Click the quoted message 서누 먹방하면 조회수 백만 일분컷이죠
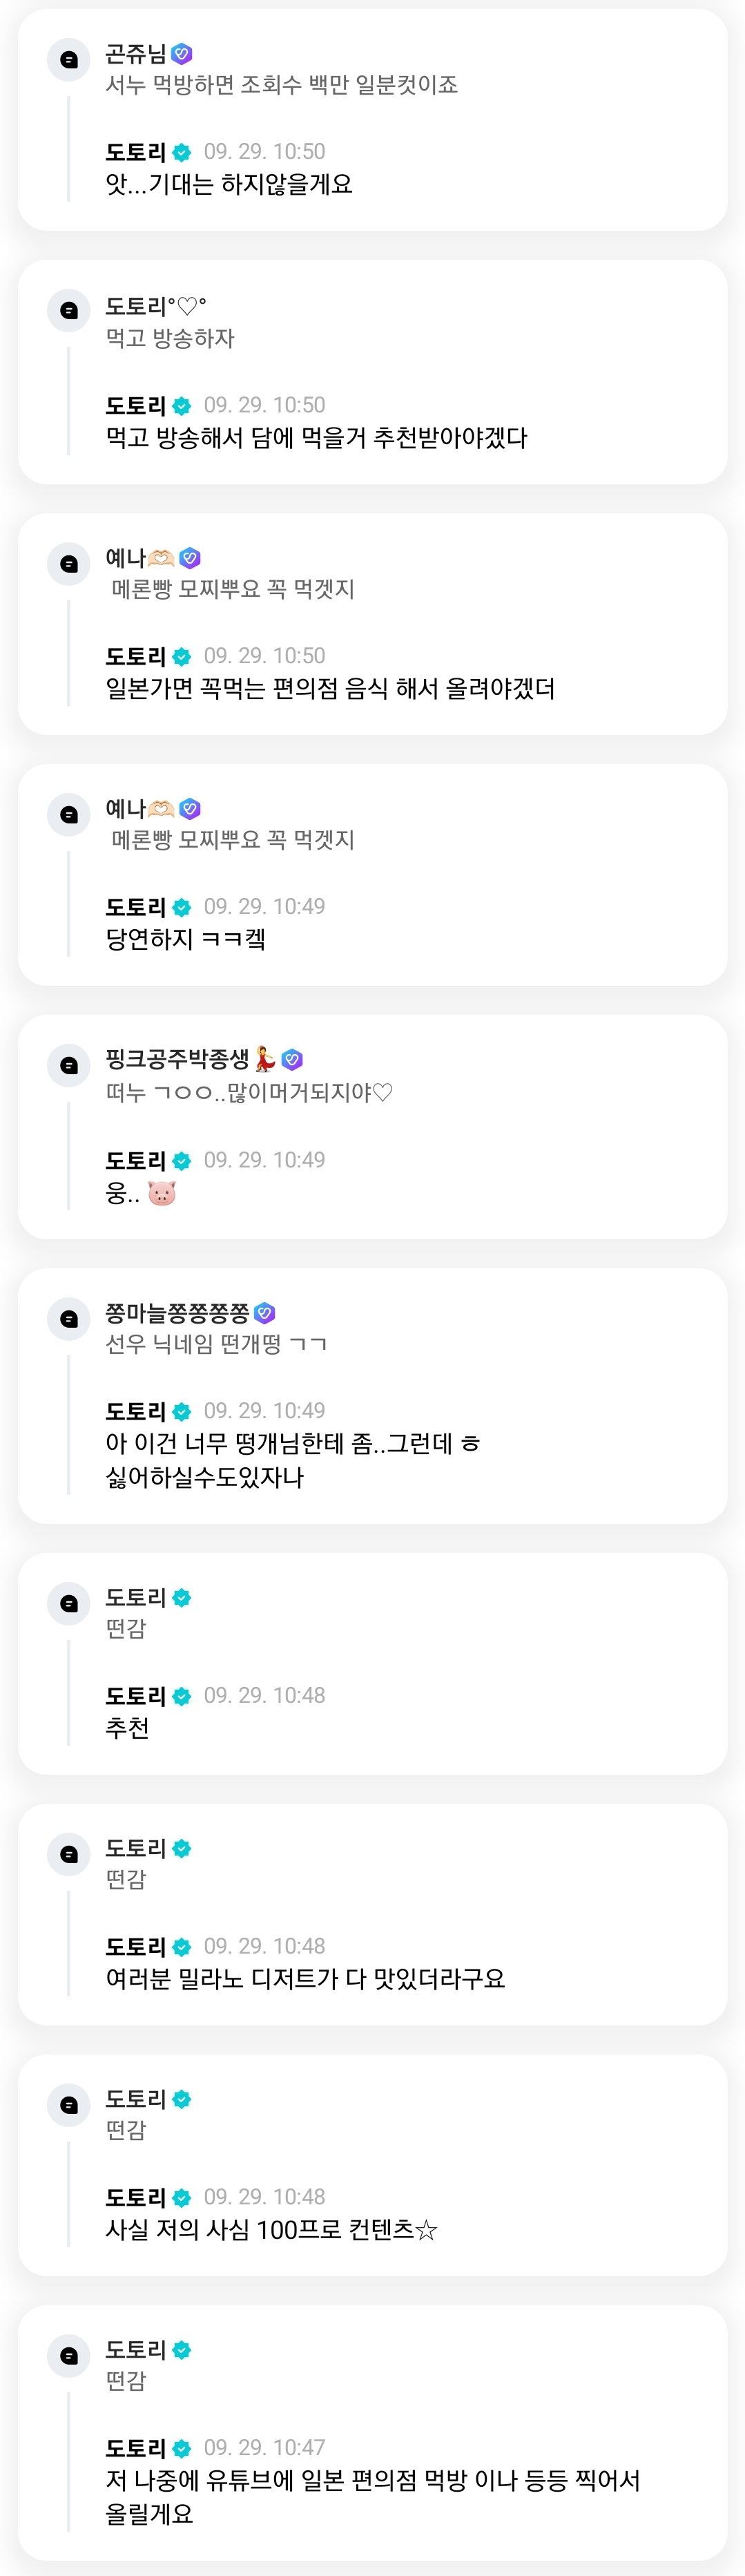Viewport: 745px width, 2576px height. 282,85
